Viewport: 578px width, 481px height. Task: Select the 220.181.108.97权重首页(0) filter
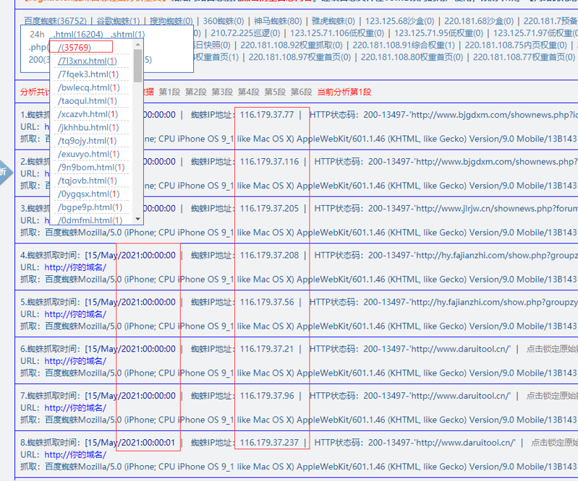tap(299, 57)
